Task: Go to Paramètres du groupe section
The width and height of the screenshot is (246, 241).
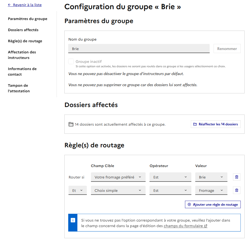Action: (x=28, y=19)
